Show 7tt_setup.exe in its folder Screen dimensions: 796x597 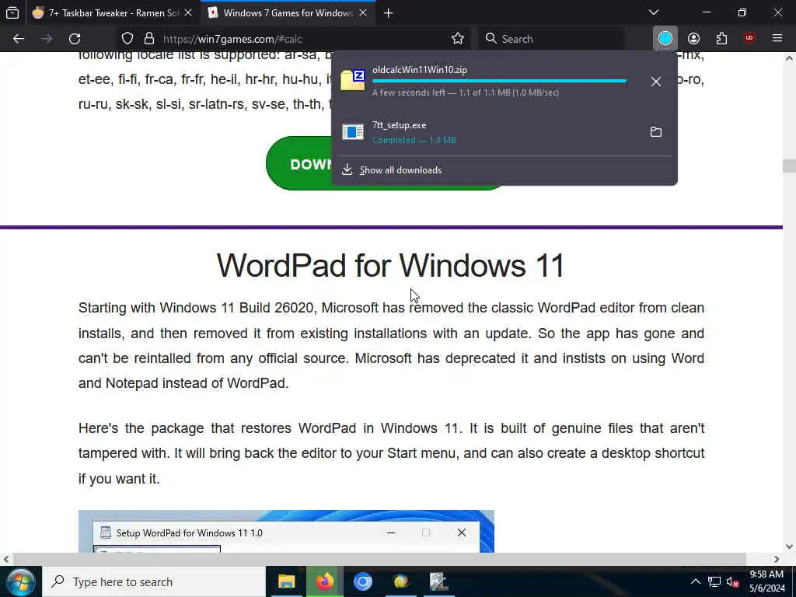[x=656, y=132]
